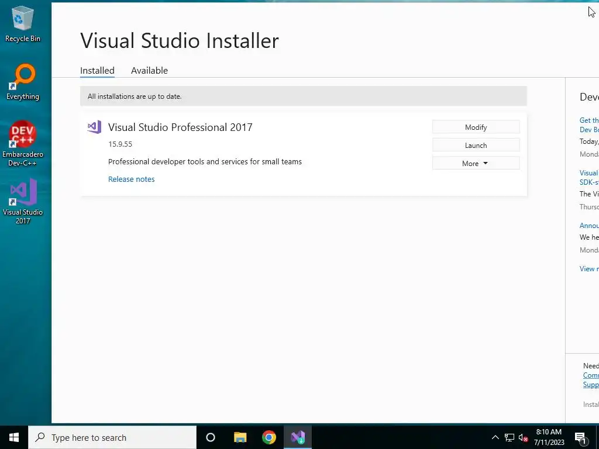Click the 'All installations are up to date' banner

304,96
